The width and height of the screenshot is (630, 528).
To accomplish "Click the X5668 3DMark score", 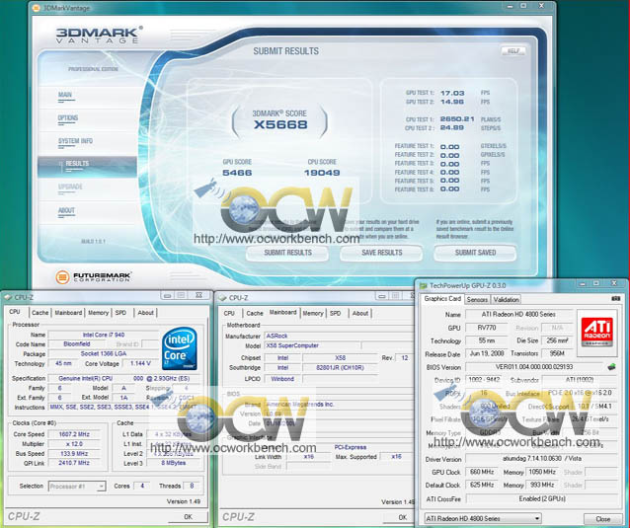I will pyautogui.click(x=280, y=125).
